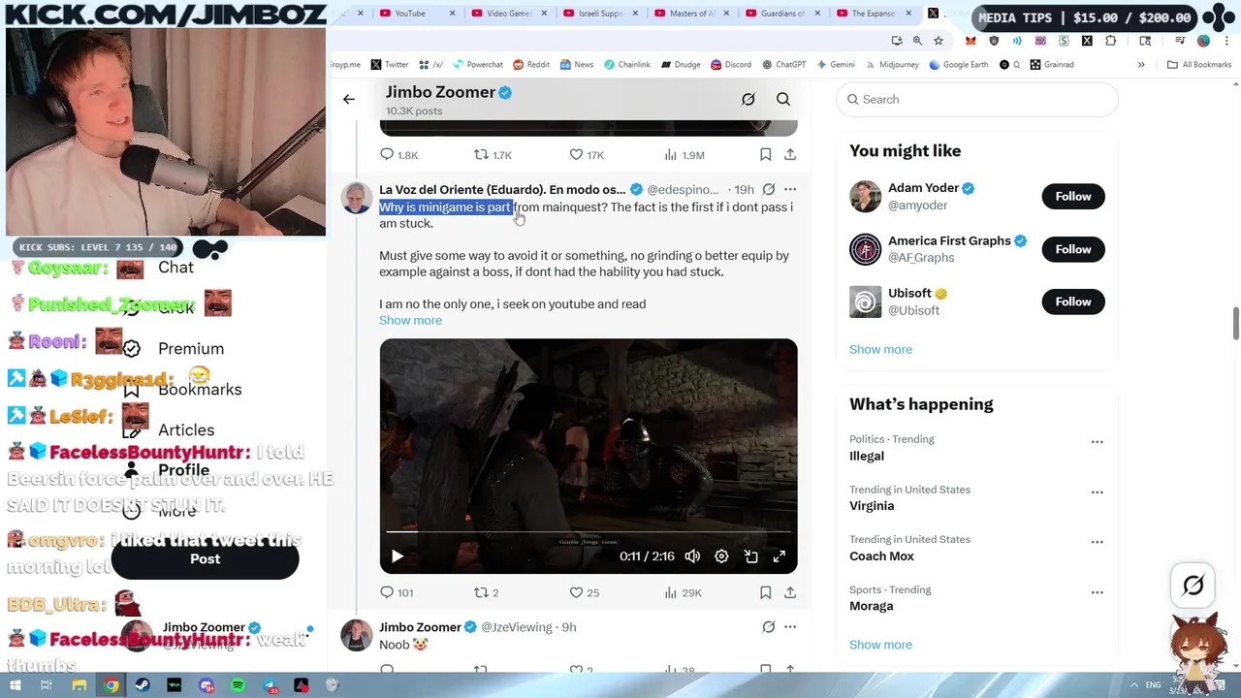The width and height of the screenshot is (1241, 698).
Task: Open more options for the Virginia trend
Action: [1097, 492]
